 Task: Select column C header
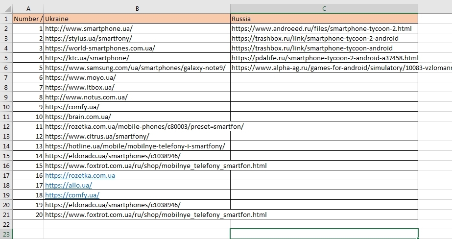tap(324, 9)
